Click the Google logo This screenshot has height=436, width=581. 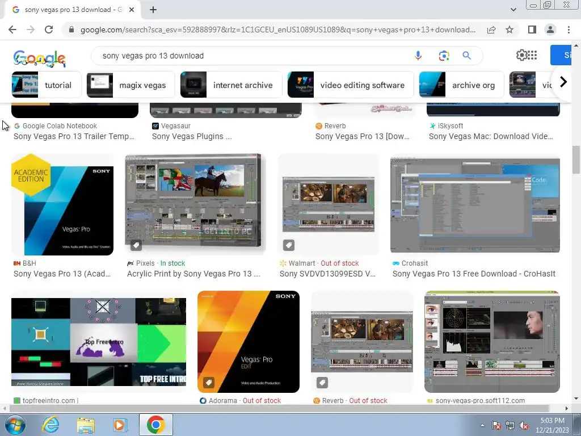(39, 58)
